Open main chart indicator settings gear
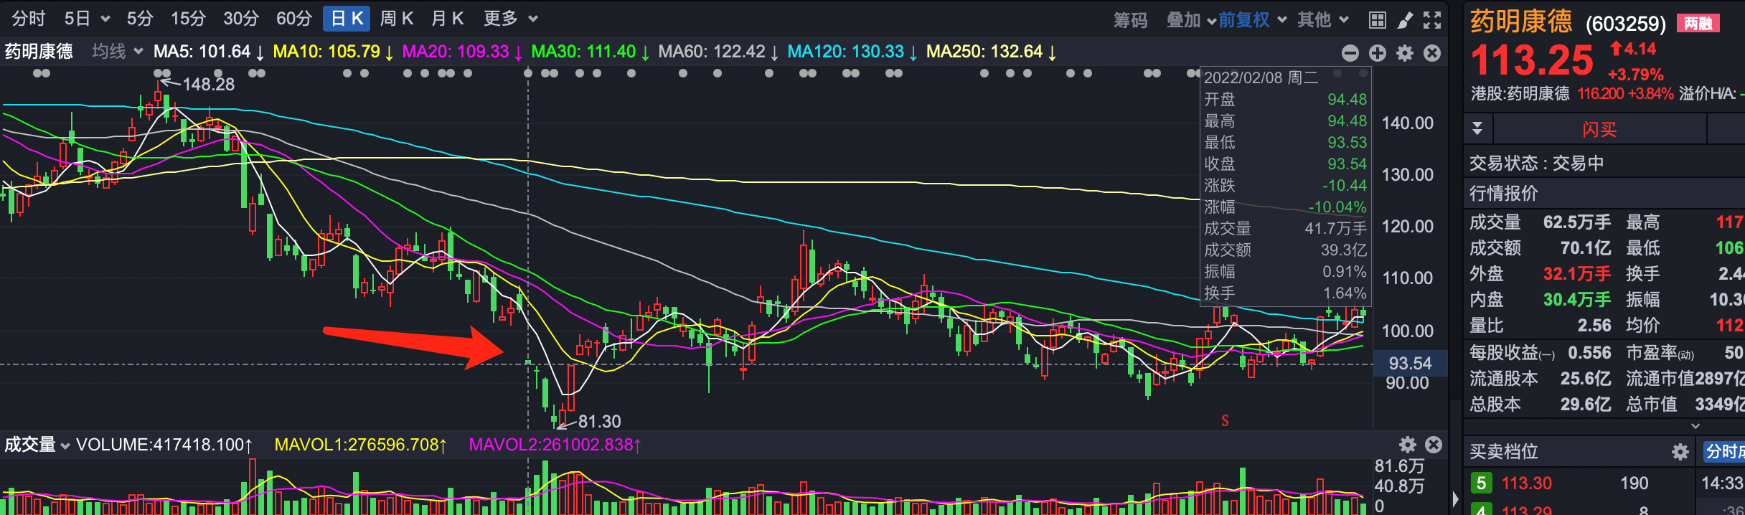Screen dimensions: 1745x515 coord(1404,53)
